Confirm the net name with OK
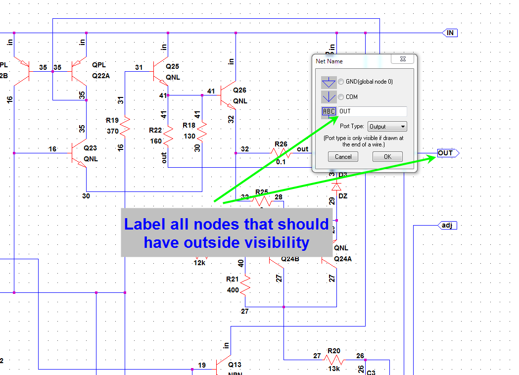 [x=387, y=156]
